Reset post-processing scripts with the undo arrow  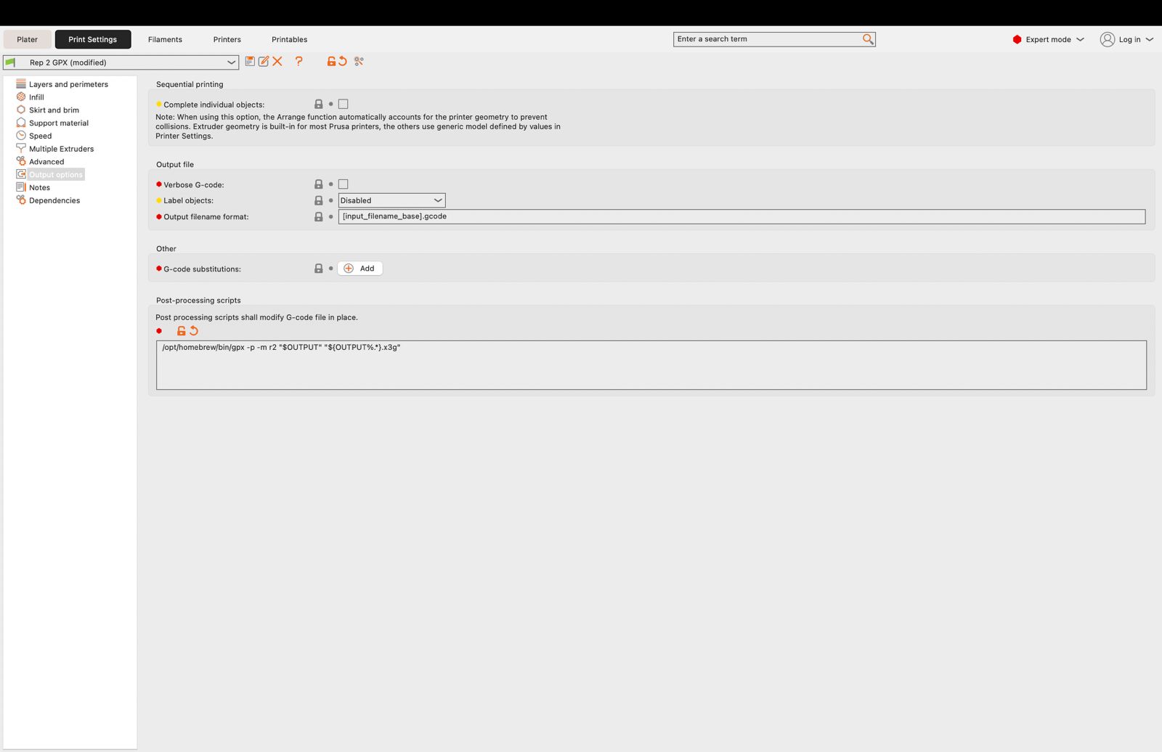pos(194,331)
